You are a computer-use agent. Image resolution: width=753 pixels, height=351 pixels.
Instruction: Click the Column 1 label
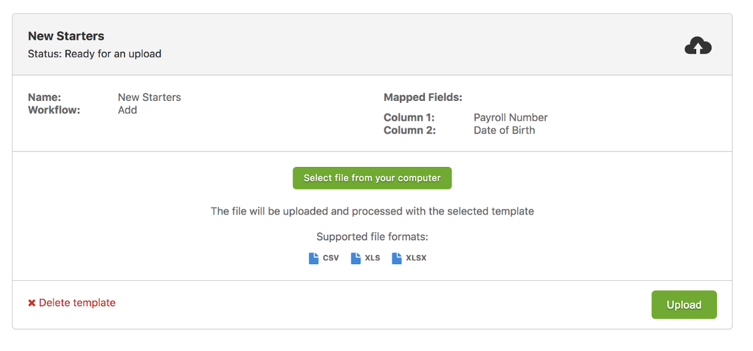[x=410, y=117]
